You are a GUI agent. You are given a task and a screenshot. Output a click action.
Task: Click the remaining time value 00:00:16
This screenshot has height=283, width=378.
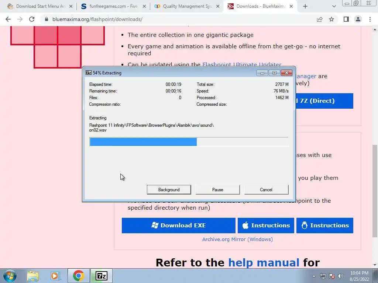[173, 91]
